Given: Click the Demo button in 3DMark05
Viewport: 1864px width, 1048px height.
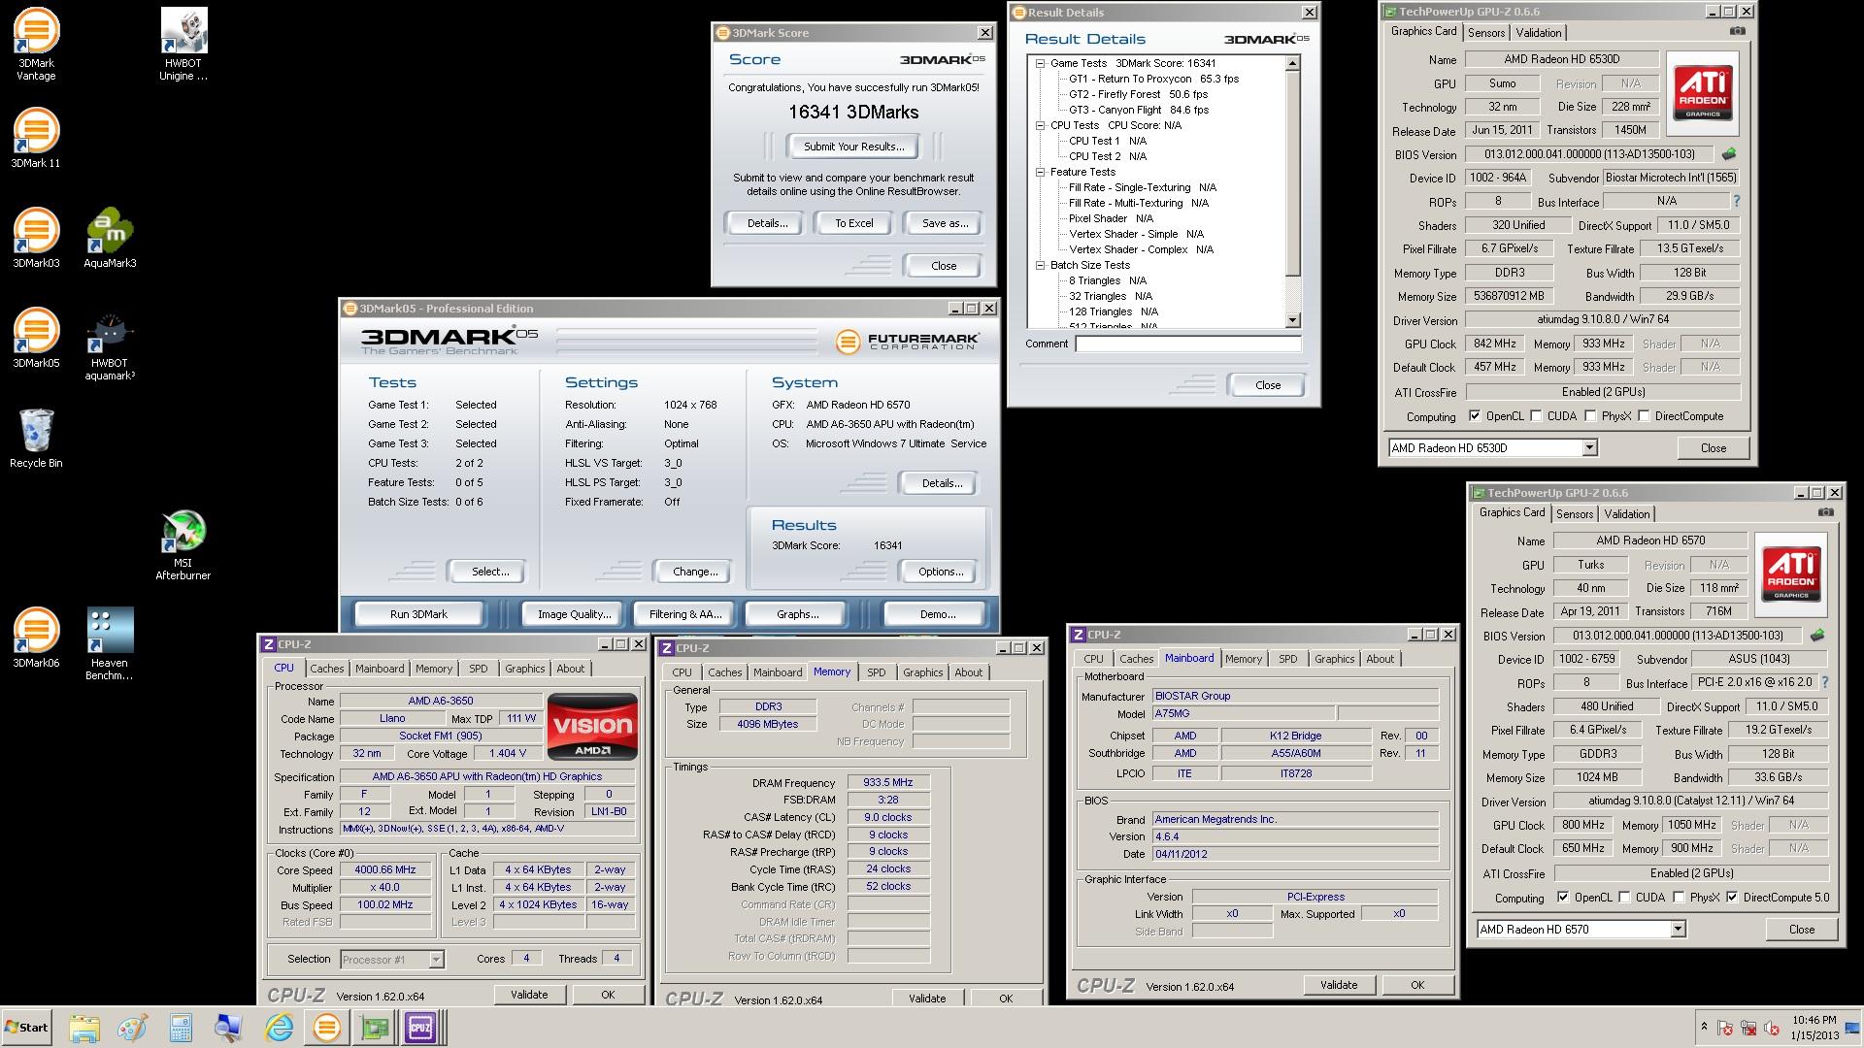Looking at the screenshot, I should 938,614.
